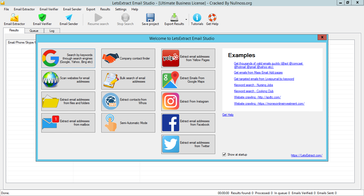The image size is (364, 196).
Task: Choose Search by keywords through search engines
Action: [68, 58]
